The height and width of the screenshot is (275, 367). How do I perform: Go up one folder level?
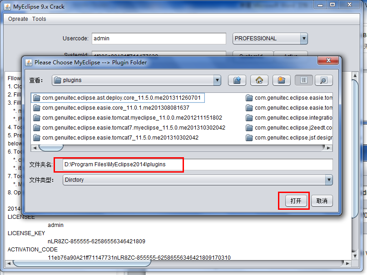tap(237, 80)
